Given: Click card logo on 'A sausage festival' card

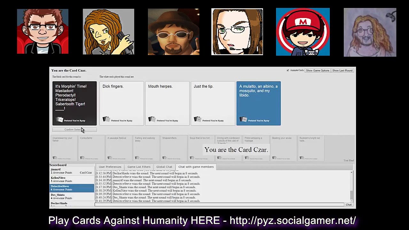Looking at the screenshot, I should (110, 158).
